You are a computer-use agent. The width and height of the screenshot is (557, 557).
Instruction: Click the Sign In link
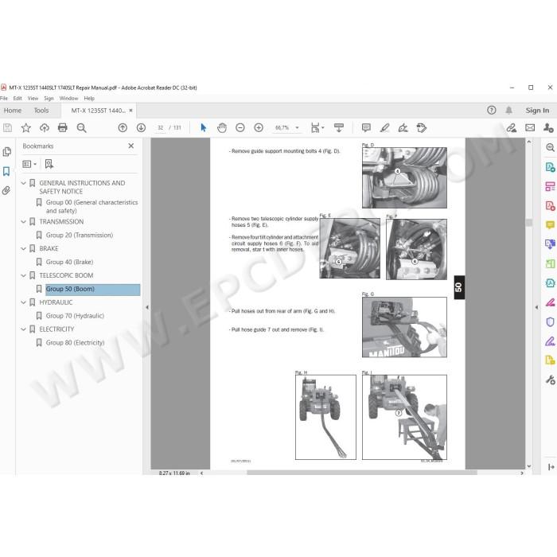[x=537, y=111]
